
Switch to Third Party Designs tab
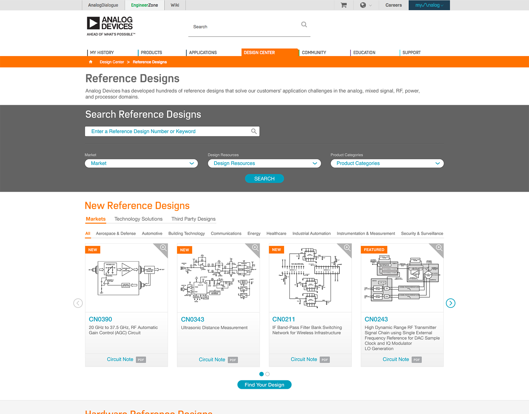(x=193, y=219)
